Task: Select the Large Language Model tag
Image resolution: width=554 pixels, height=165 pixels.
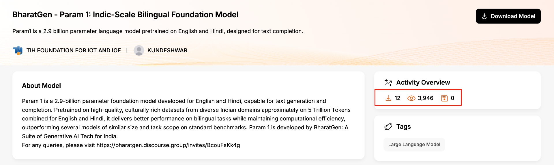Action: point(414,145)
